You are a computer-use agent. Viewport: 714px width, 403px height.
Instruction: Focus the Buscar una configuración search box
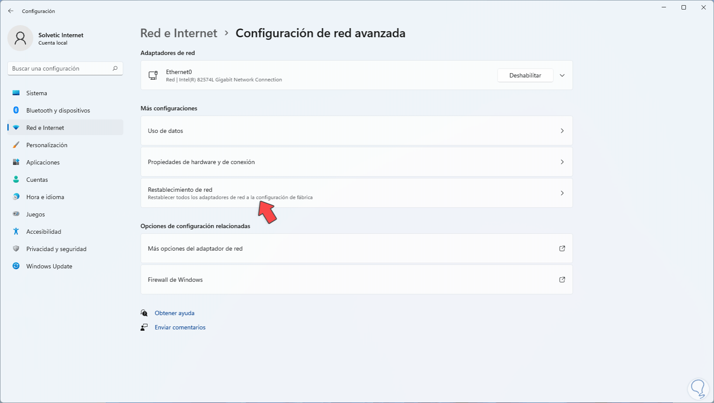tap(65, 68)
